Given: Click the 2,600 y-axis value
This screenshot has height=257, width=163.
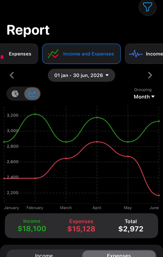Looking at the screenshot, I should [13, 162].
